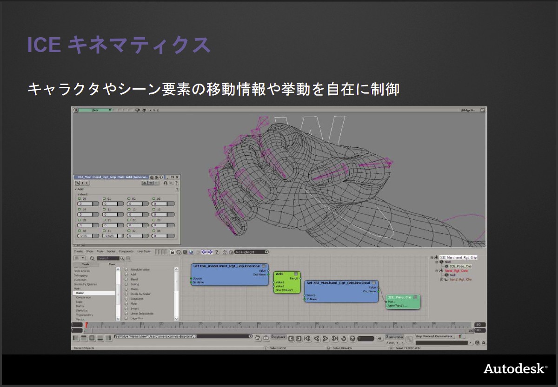Adjust the value 31 slider showing -0.625
The image size is (558, 387).
coord(113,236)
